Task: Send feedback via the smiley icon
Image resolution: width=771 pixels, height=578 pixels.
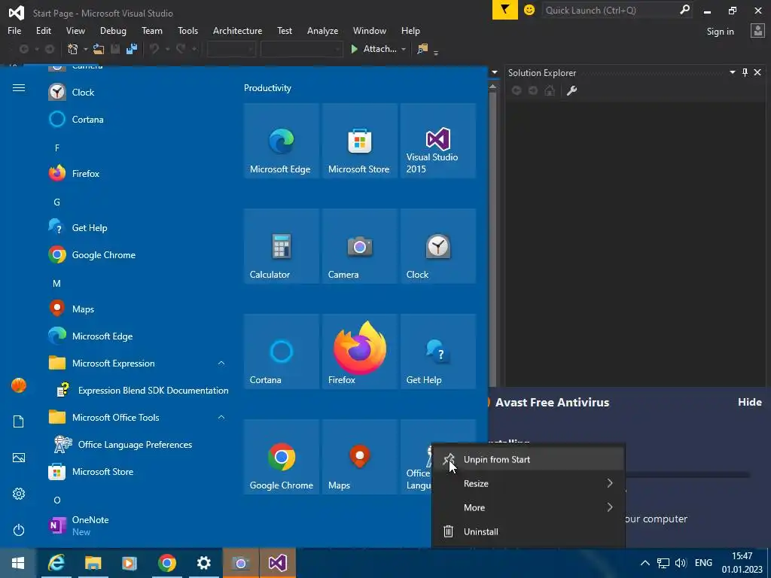Action: pyautogui.click(x=529, y=10)
